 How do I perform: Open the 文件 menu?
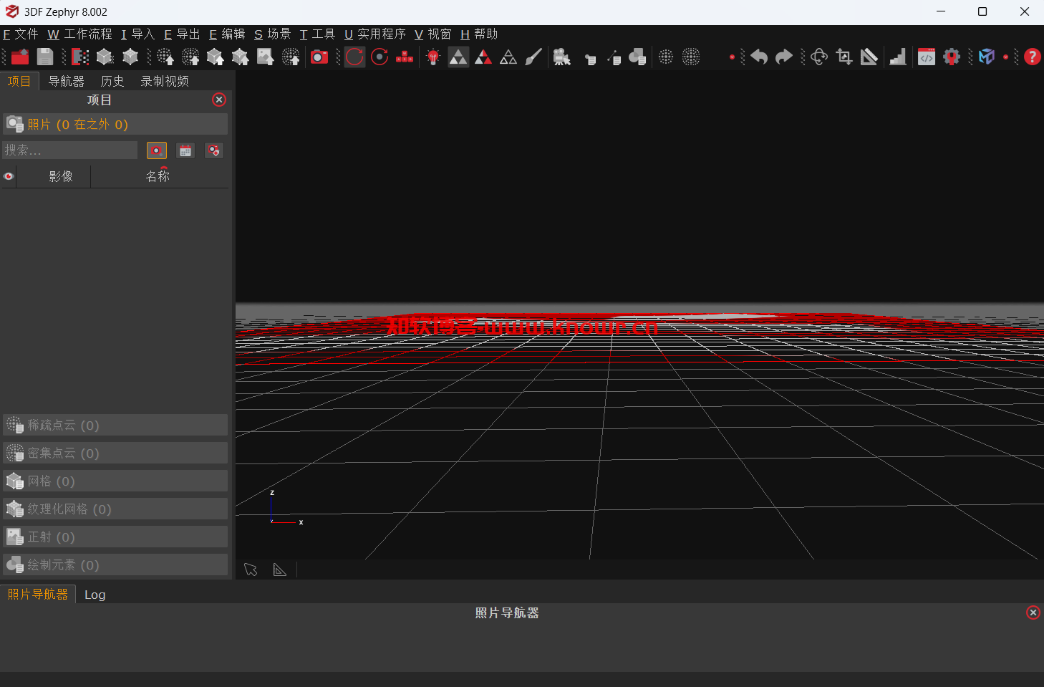click(21, 34)
